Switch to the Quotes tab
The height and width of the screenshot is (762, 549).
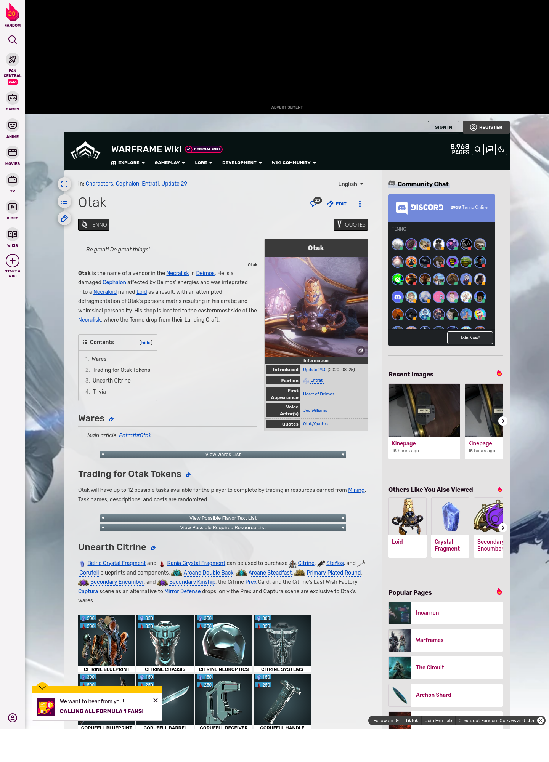point(351,225)
